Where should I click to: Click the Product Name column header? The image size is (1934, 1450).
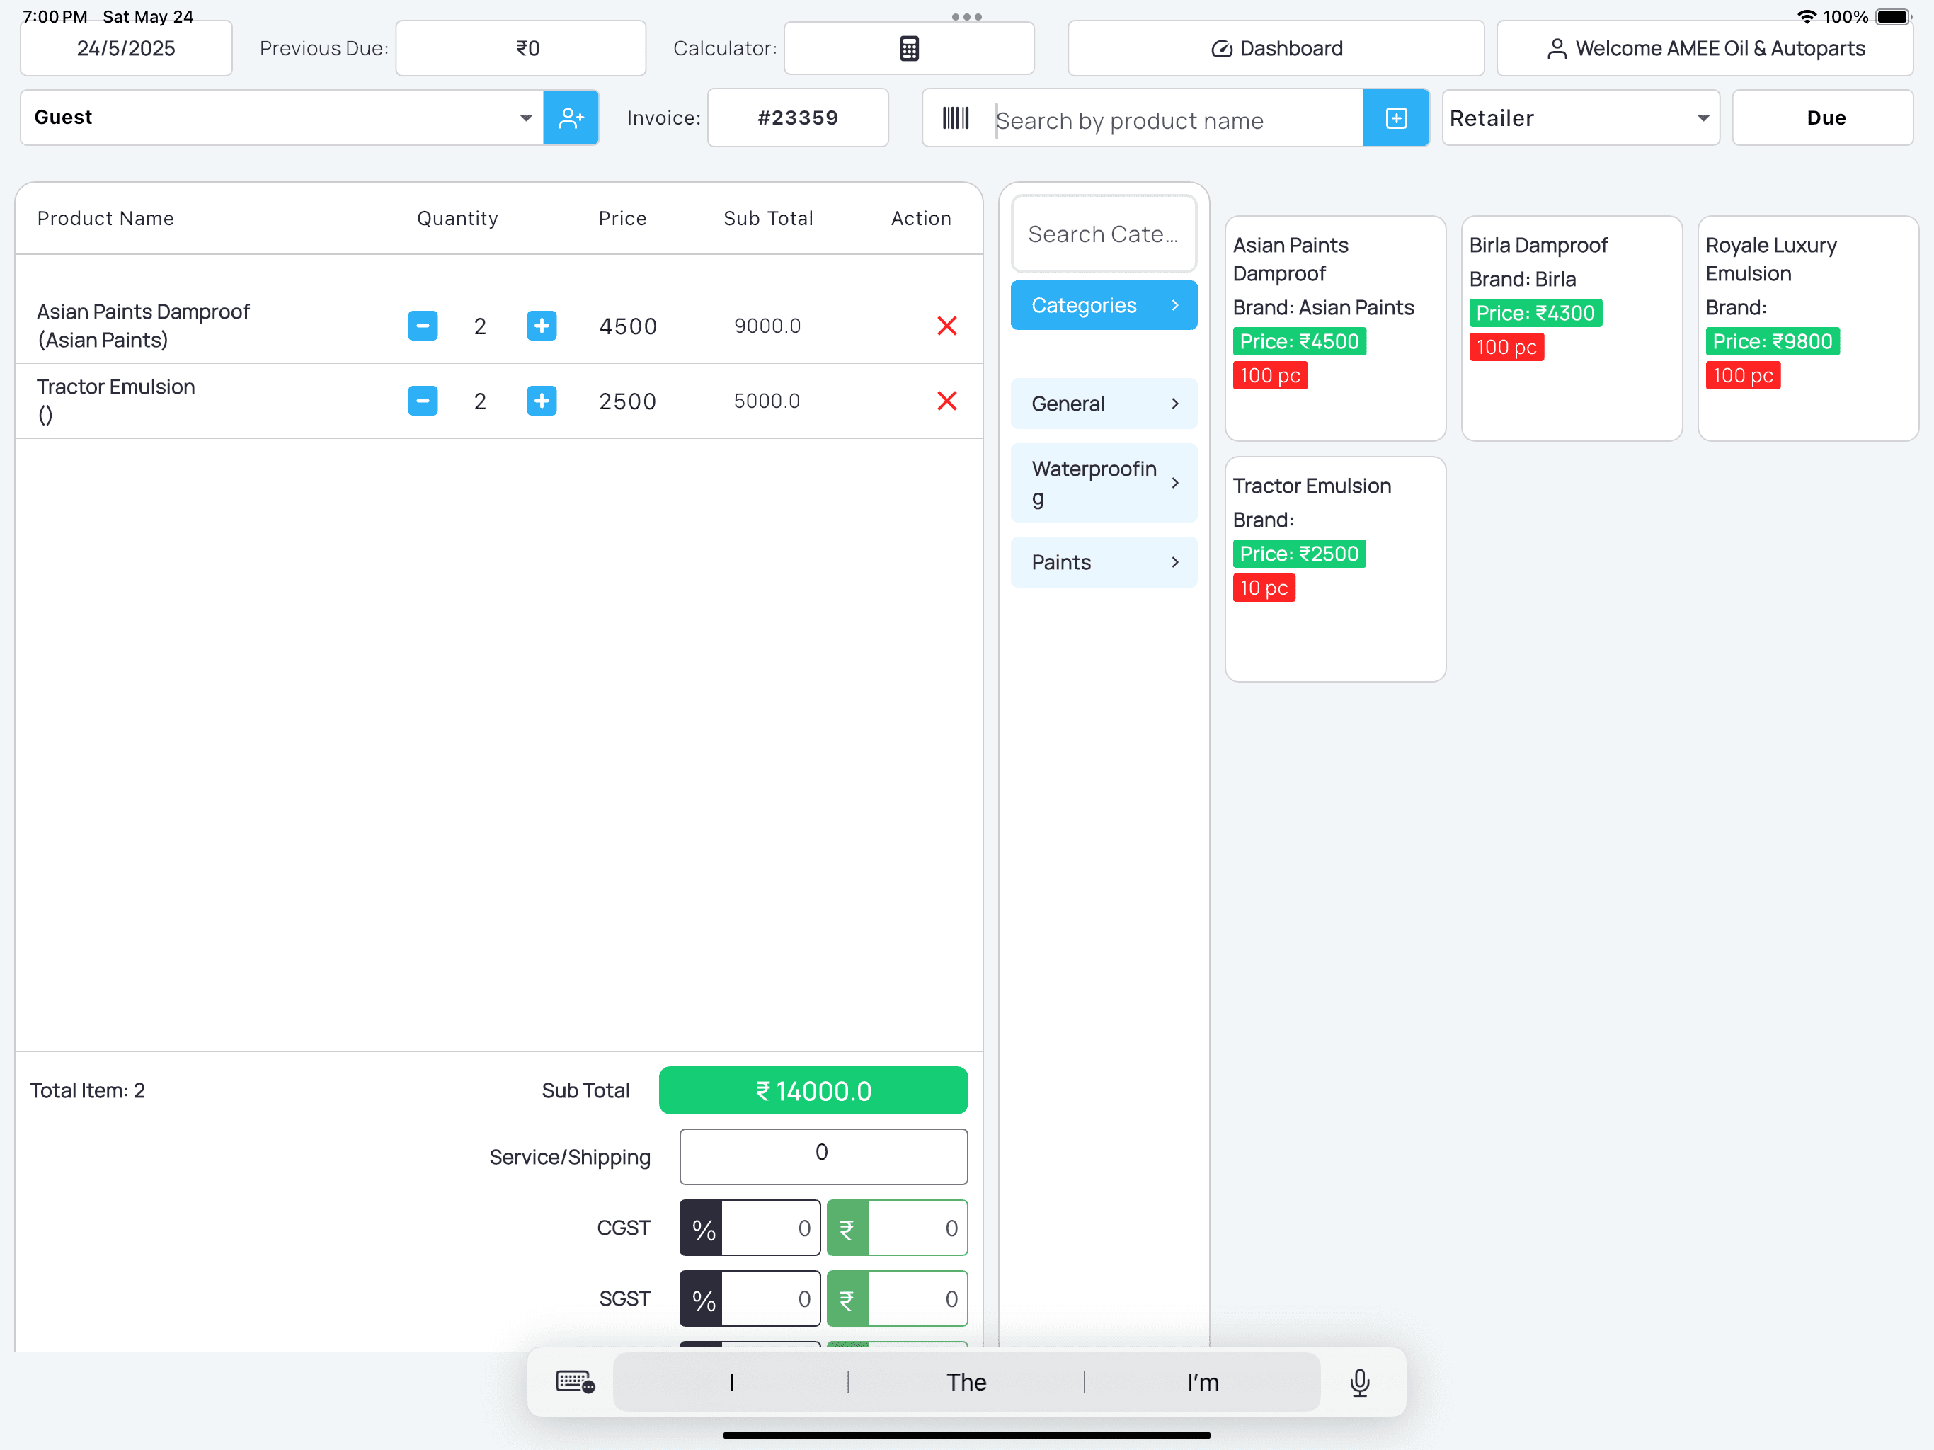[x=105, y=218]
